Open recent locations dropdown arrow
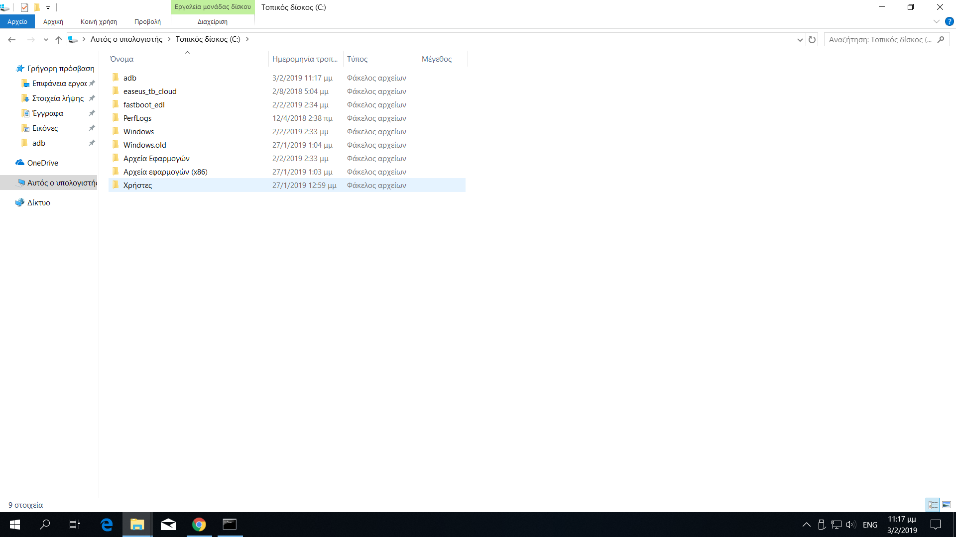The width and height of the screenshot is (956, 537). pyautogui.click(x=46, y=40)
